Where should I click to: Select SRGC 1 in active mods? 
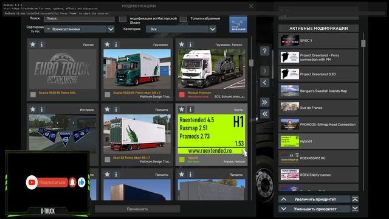click(318, 41)
